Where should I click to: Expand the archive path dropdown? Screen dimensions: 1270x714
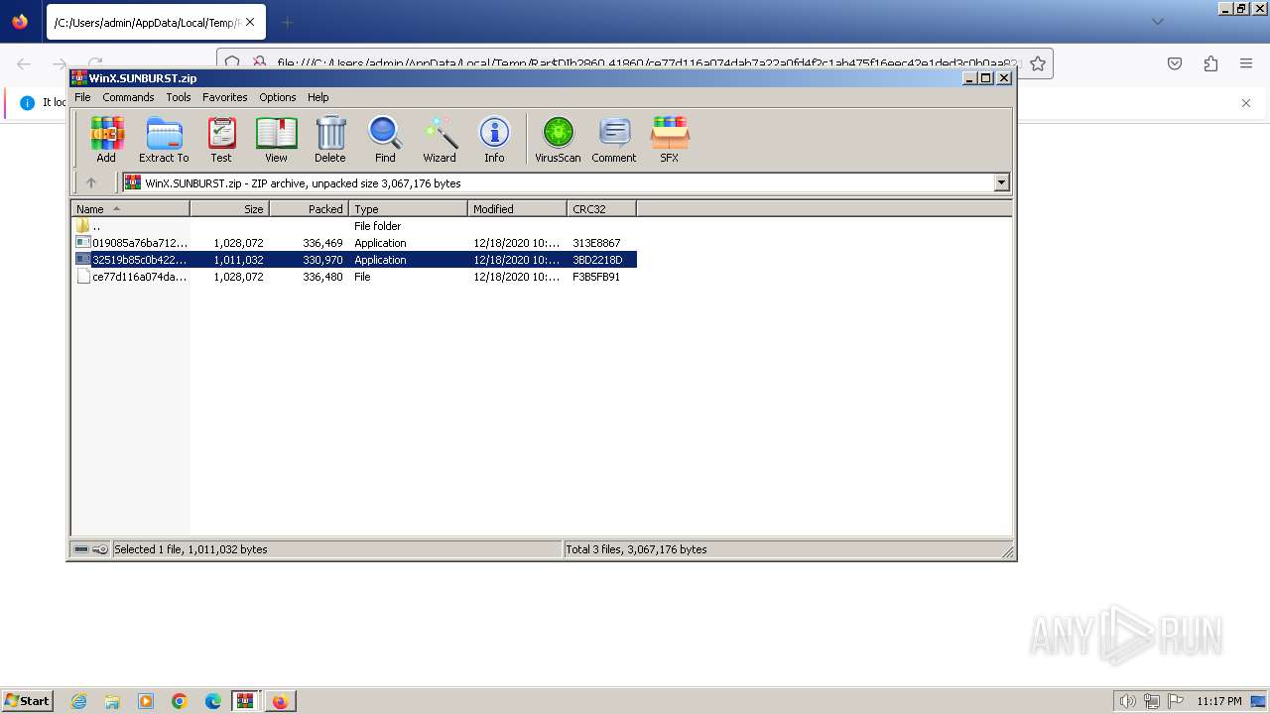coord(1001,182)
